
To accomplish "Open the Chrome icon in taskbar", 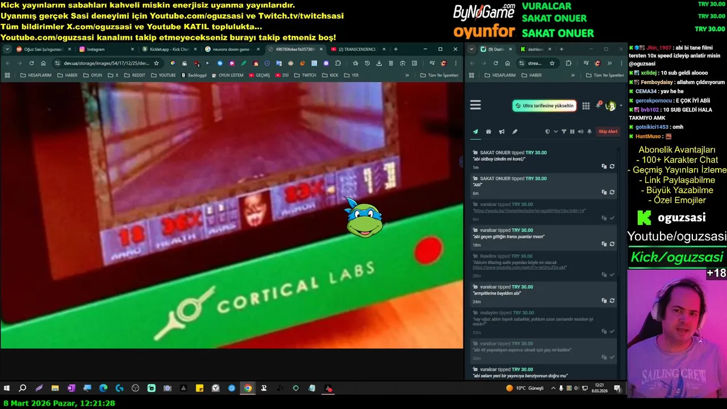I will pos(248,389).
